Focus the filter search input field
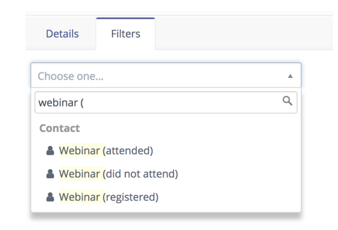Viewport: 338px width, 230px height. coord(166,102)
